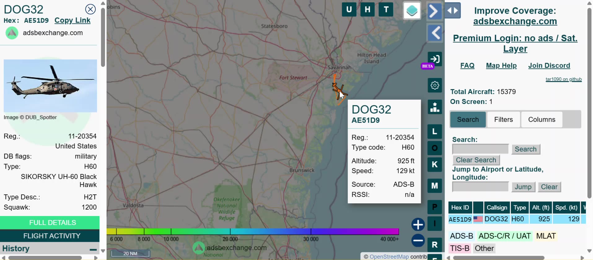Open Premium Login link

point(515,43)
